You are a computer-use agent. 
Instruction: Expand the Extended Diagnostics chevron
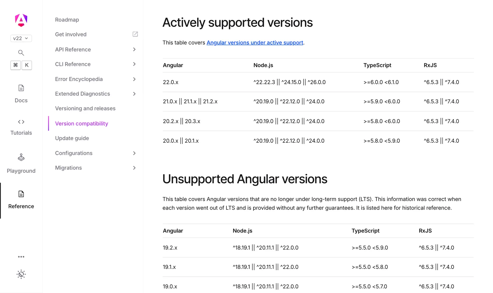pos(134,94)
